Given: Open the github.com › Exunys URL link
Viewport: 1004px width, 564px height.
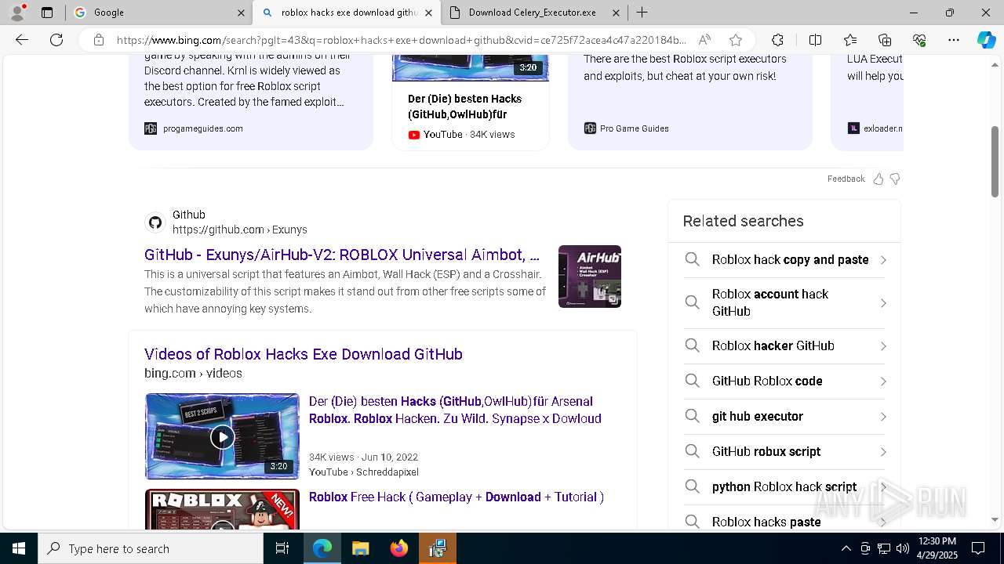Looking at the screenshot, I should [x=240, y=230].
